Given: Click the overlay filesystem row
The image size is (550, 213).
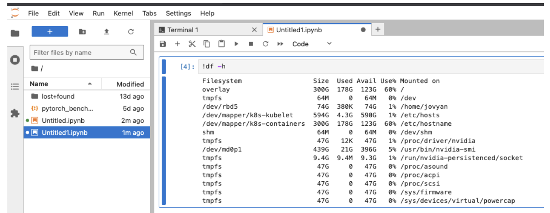Looking at the screenshot, I should point(303,89).
